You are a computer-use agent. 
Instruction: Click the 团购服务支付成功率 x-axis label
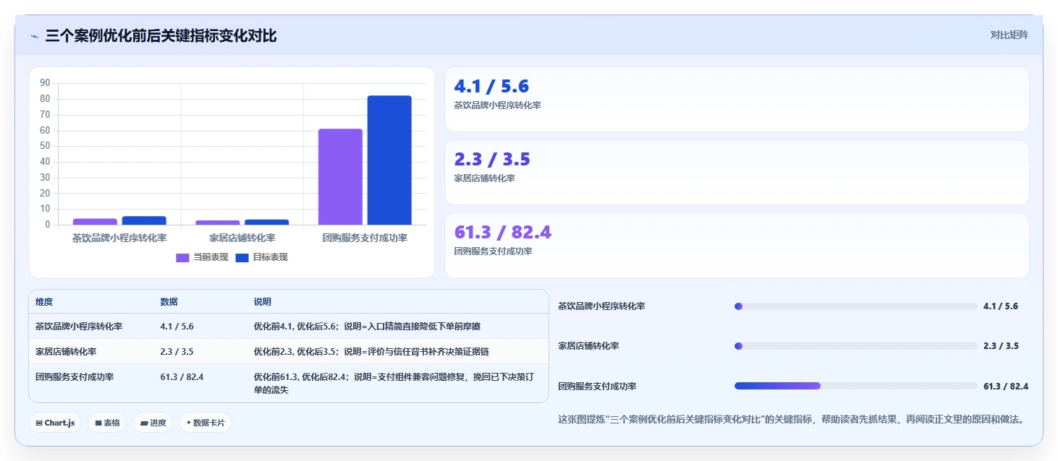[365, 238]
